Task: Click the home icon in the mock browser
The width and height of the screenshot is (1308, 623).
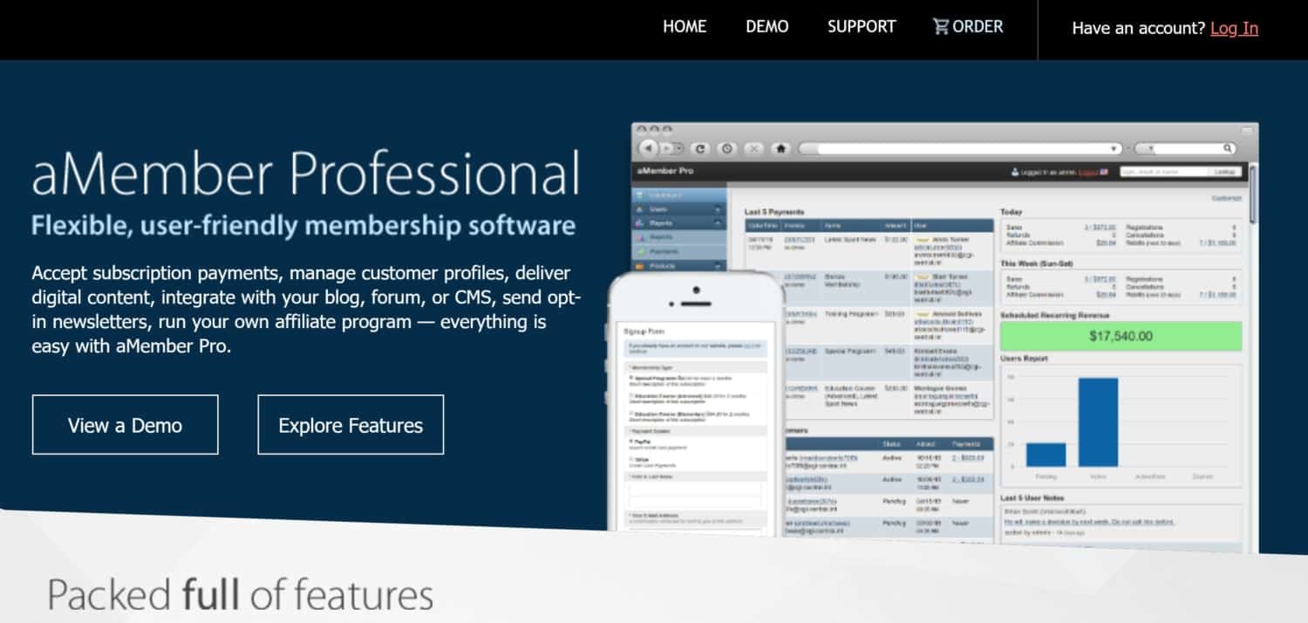Action: tap(781, 148)
